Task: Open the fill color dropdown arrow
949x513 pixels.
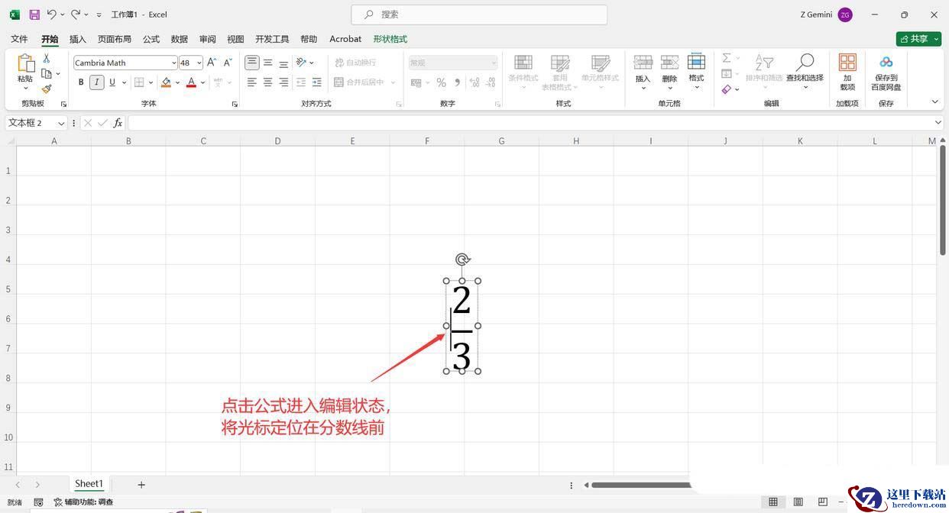Action: tap(177, 82)
